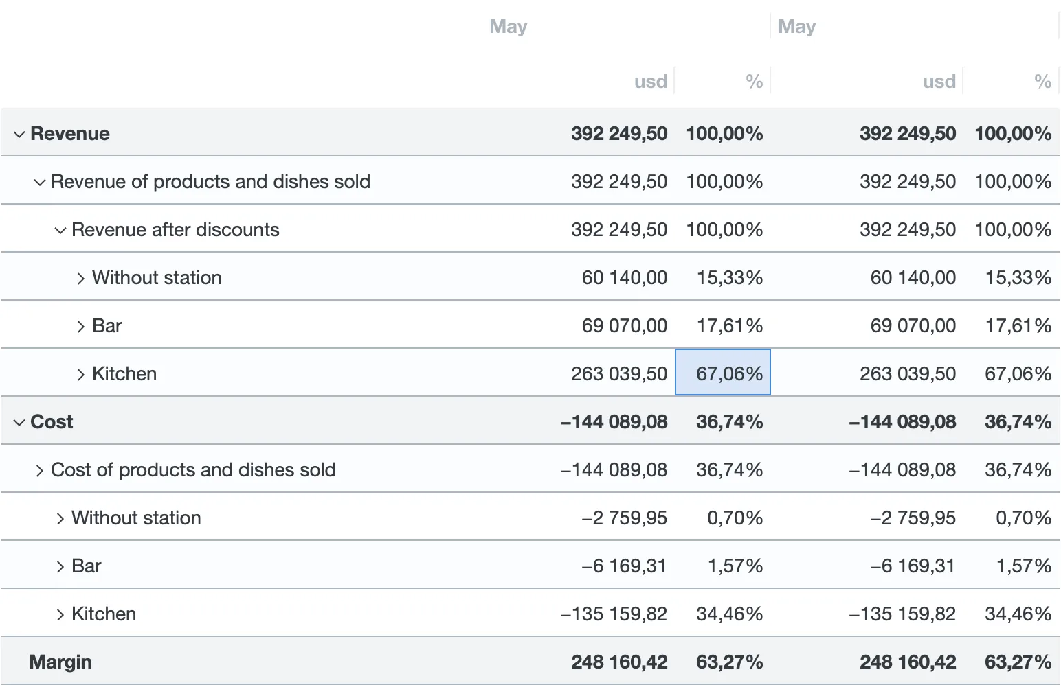Screen dimensions: 1061x685
Task: Select the 60 140,00 cell in first May
Action: click(624, 277)
